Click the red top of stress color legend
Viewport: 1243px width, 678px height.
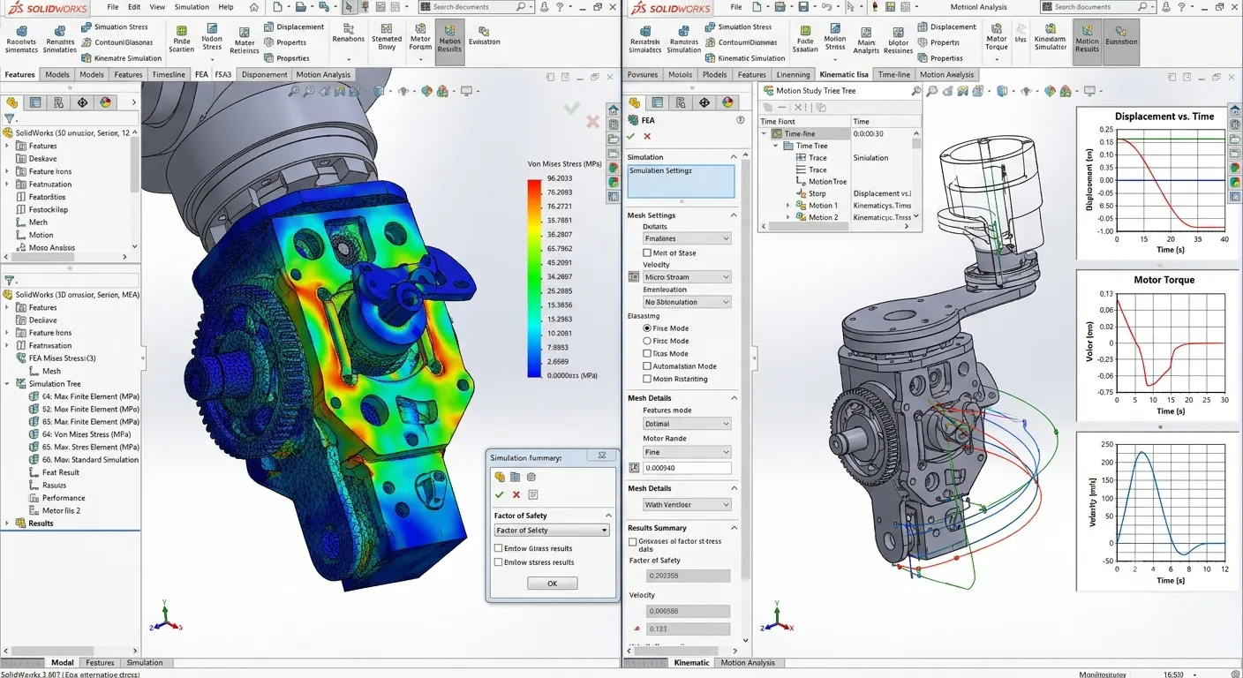tap(534, 185)
